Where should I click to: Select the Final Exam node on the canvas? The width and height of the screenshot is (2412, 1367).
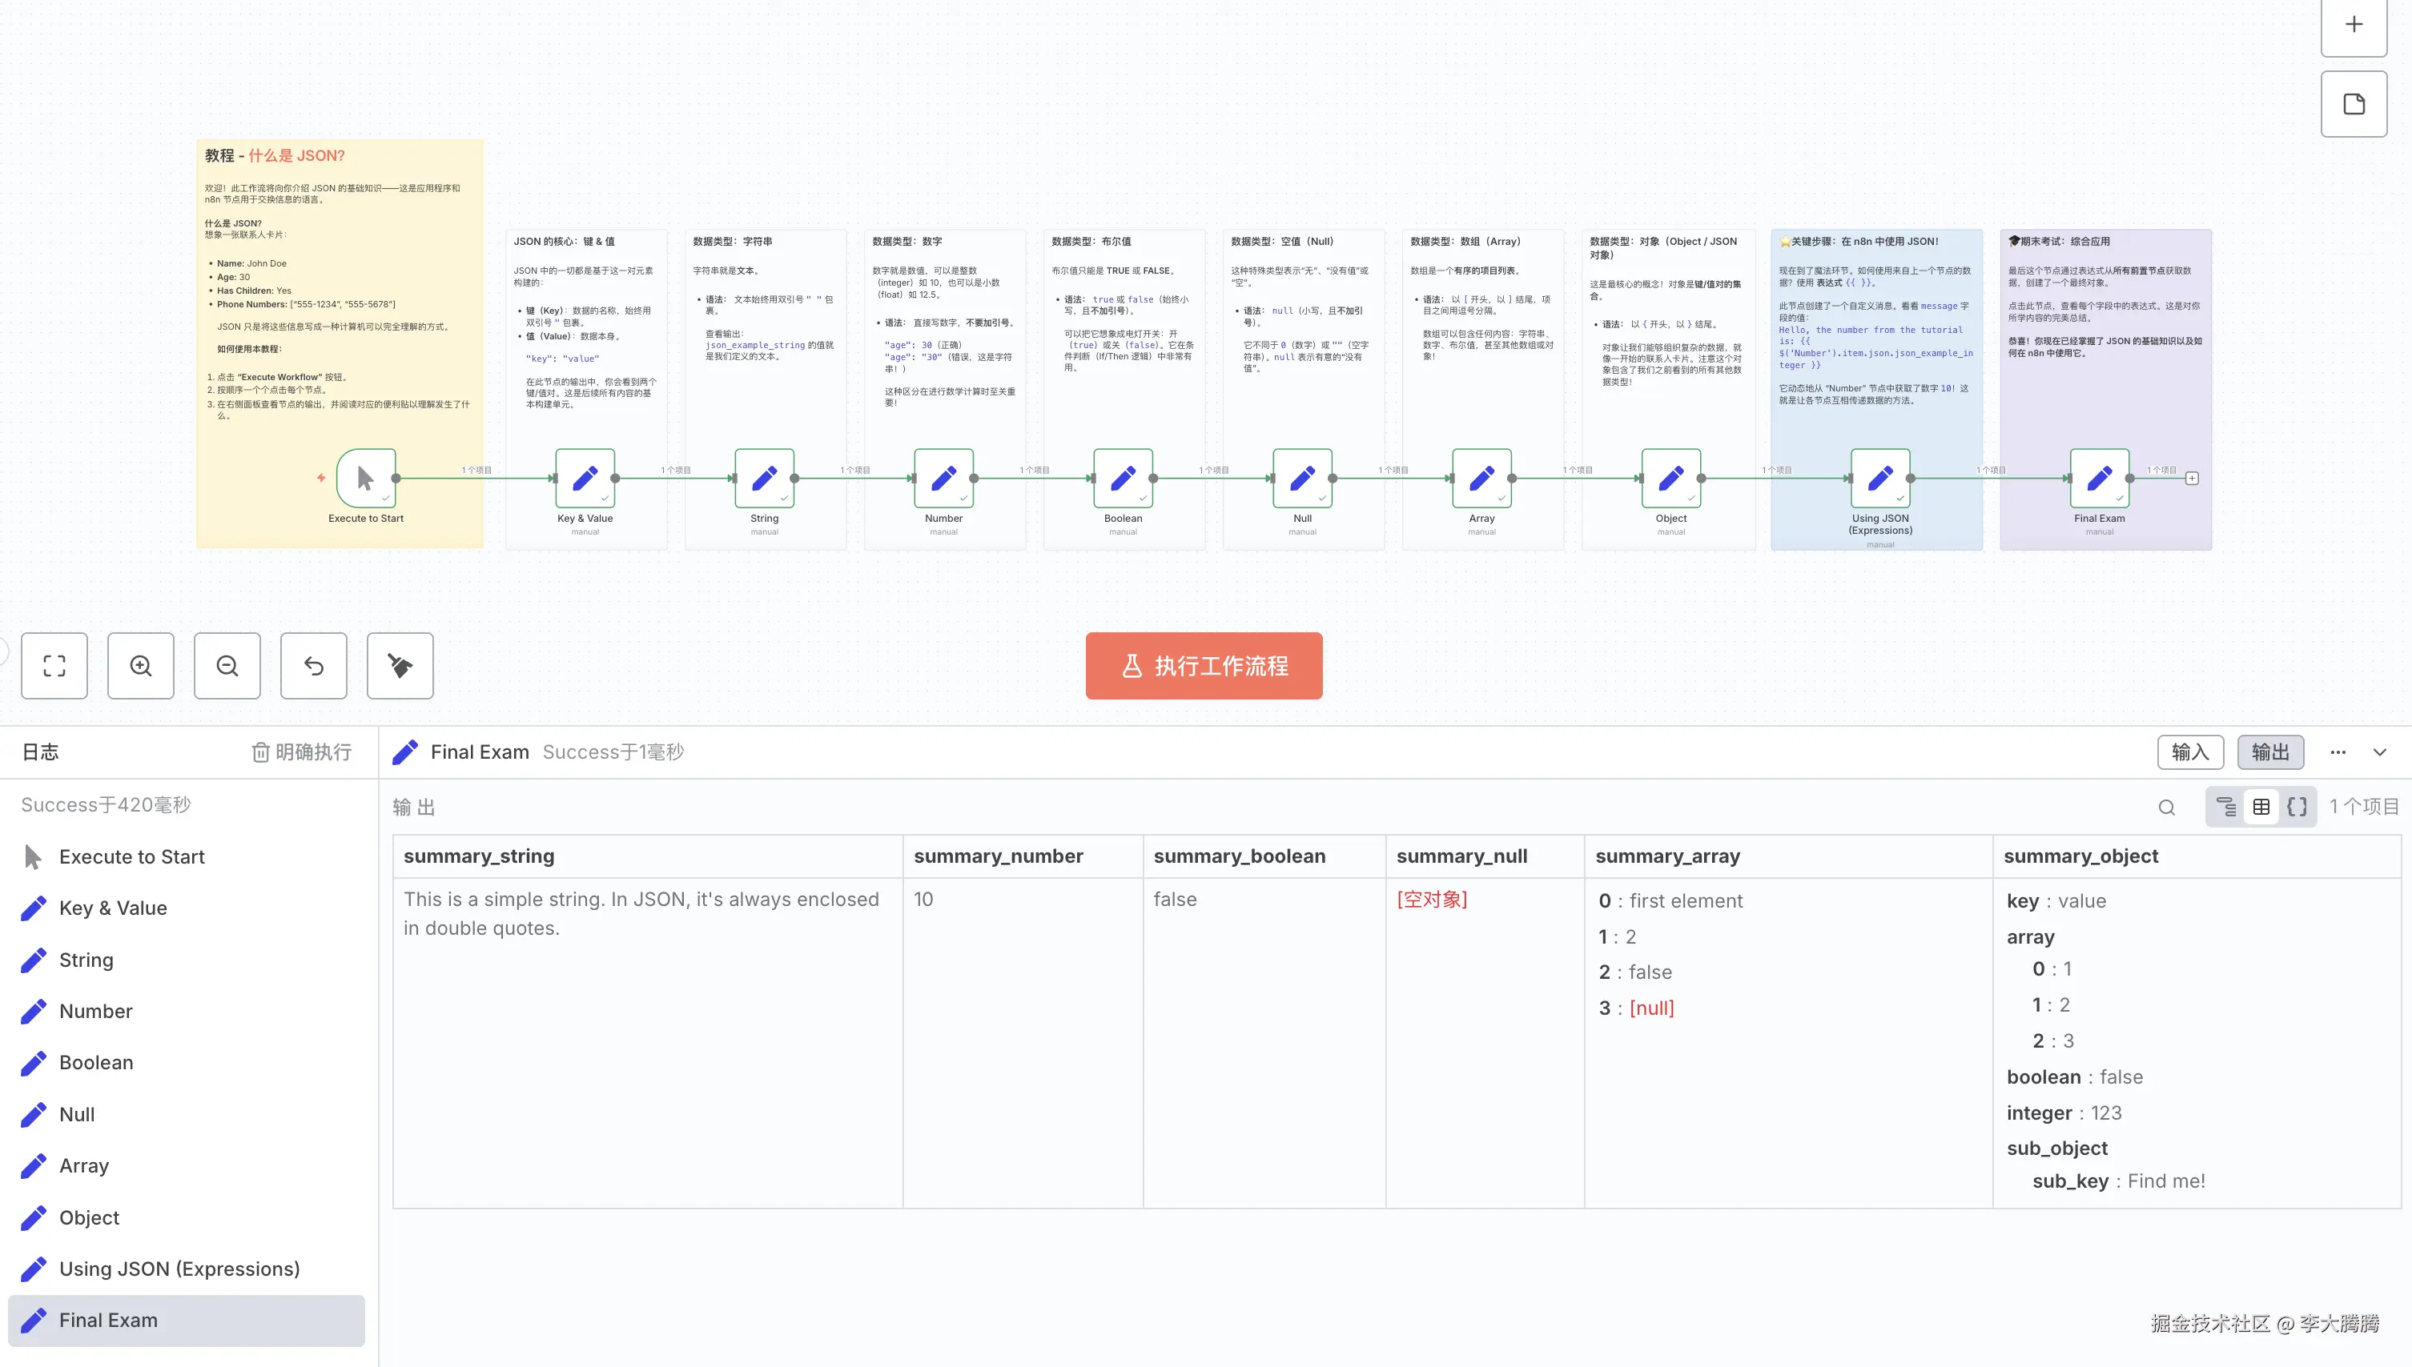(x=2099, y=479)
